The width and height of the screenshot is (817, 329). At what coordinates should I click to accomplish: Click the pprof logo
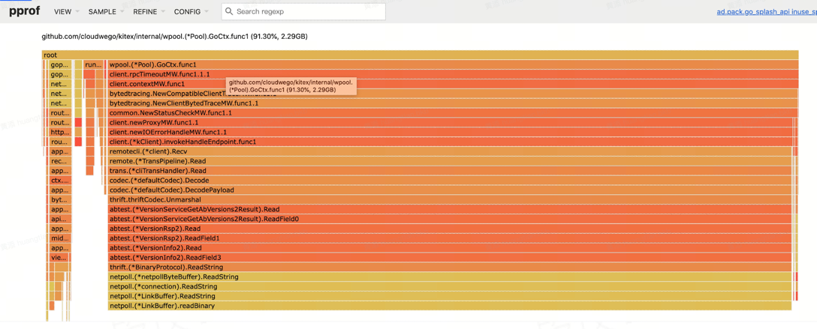[24, 11]
